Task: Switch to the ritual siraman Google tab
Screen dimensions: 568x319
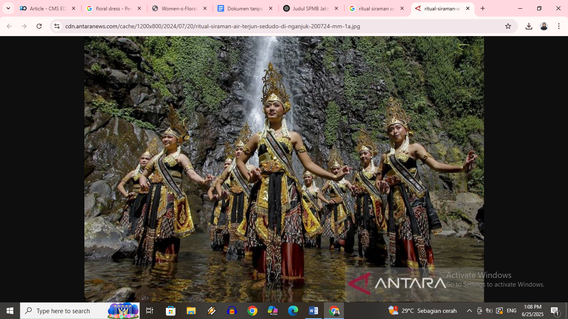Action: tap(376, 8)
